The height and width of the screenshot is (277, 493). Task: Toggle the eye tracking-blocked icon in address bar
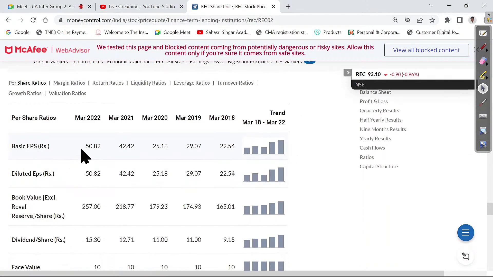click(407, 20)
